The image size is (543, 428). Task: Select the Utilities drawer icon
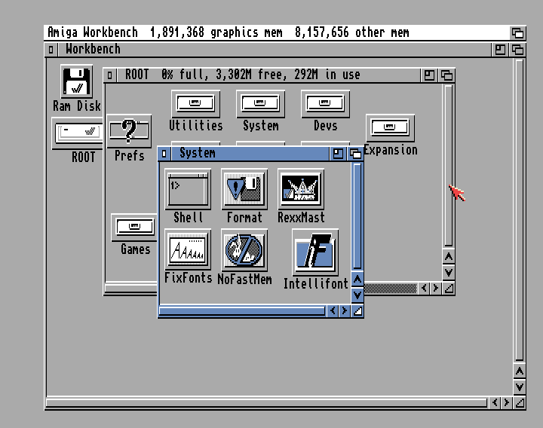(195, 104)
